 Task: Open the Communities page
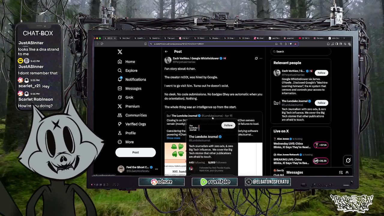(132, 115)
